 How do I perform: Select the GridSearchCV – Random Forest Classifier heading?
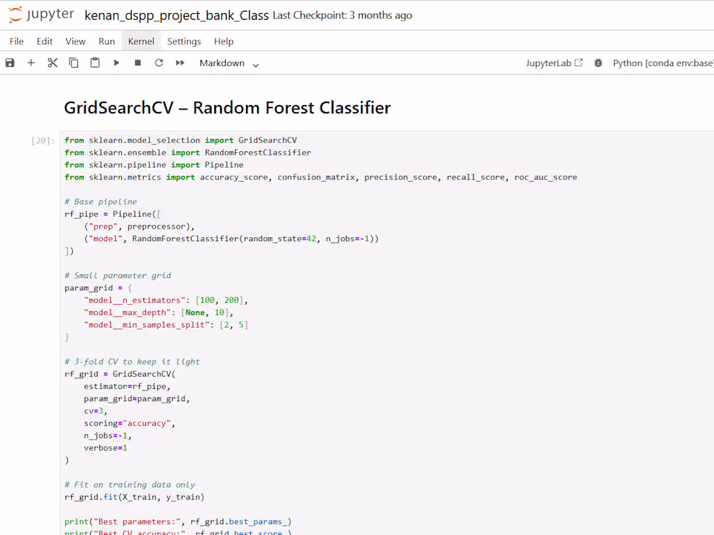pyautogui.click(x=227, y=108)
